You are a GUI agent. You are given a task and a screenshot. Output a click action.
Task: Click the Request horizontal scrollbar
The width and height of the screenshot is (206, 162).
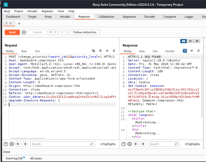(27, 138)
